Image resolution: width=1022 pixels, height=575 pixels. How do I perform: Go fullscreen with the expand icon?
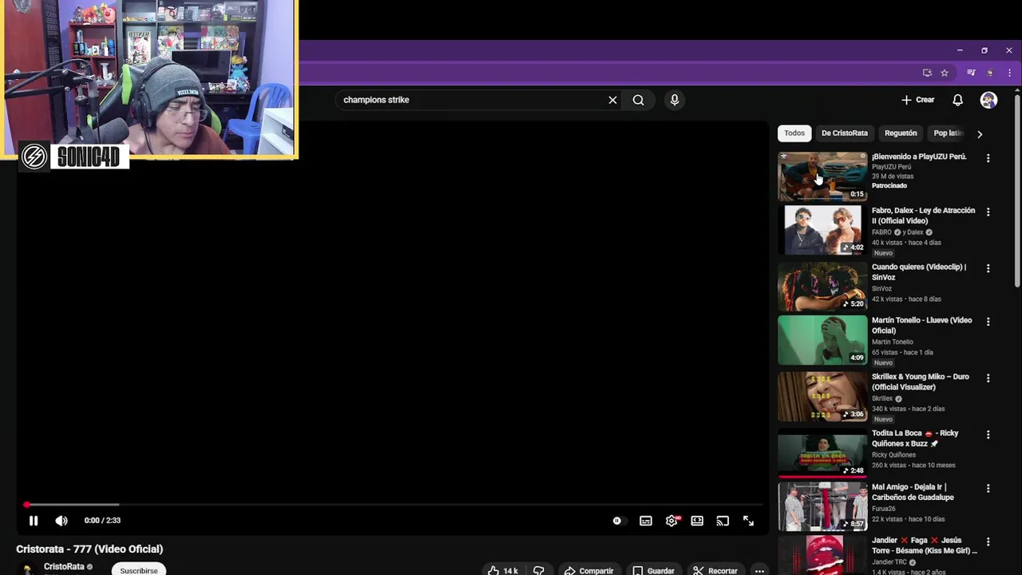tap(748, 521)
